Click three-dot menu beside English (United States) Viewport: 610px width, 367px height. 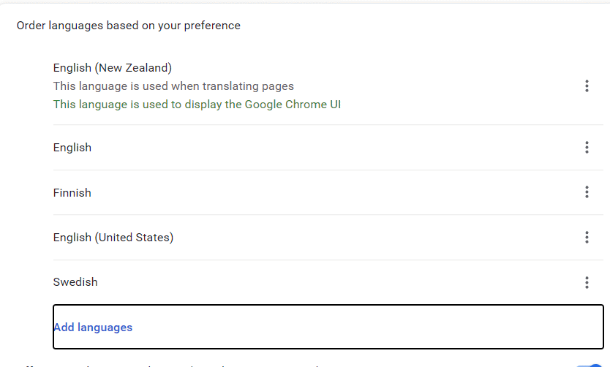pos(587,238)
